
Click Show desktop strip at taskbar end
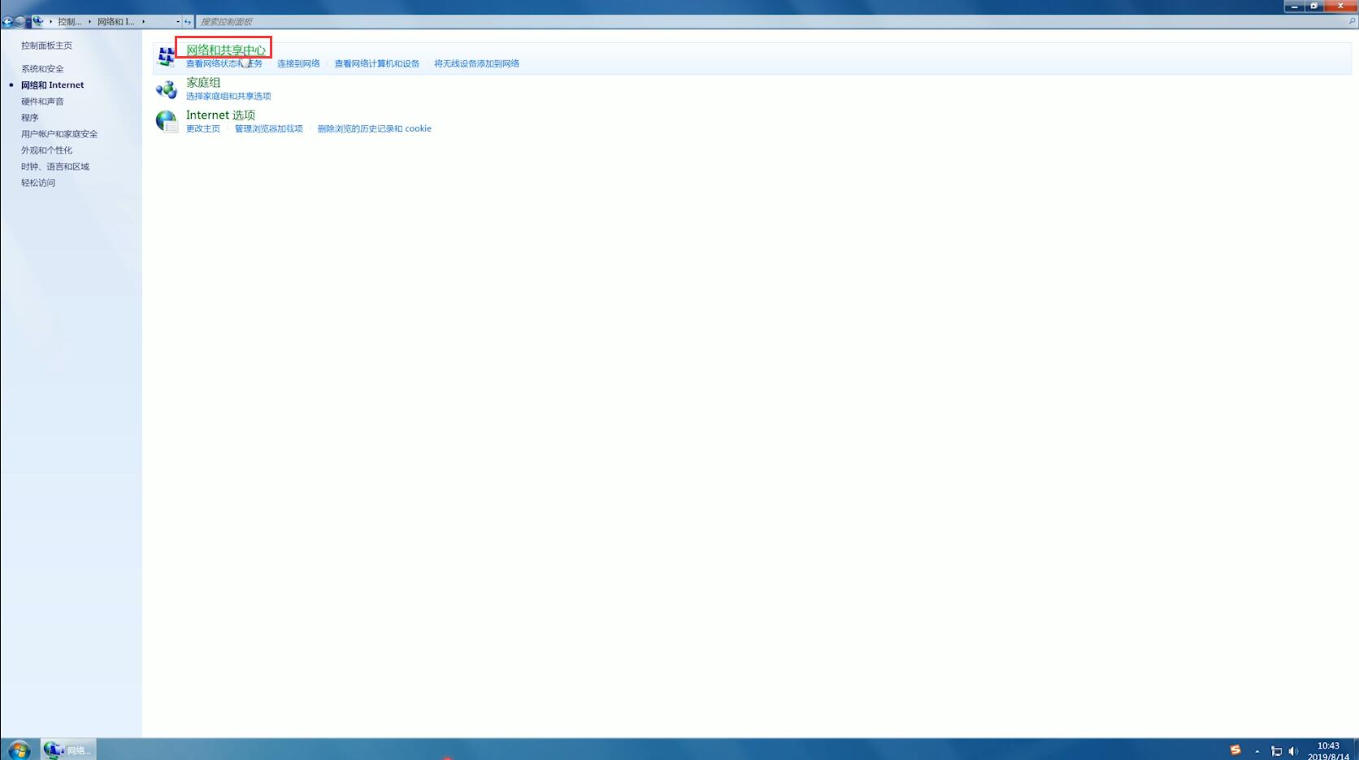pyautogui.click(x=1356, y=749)
